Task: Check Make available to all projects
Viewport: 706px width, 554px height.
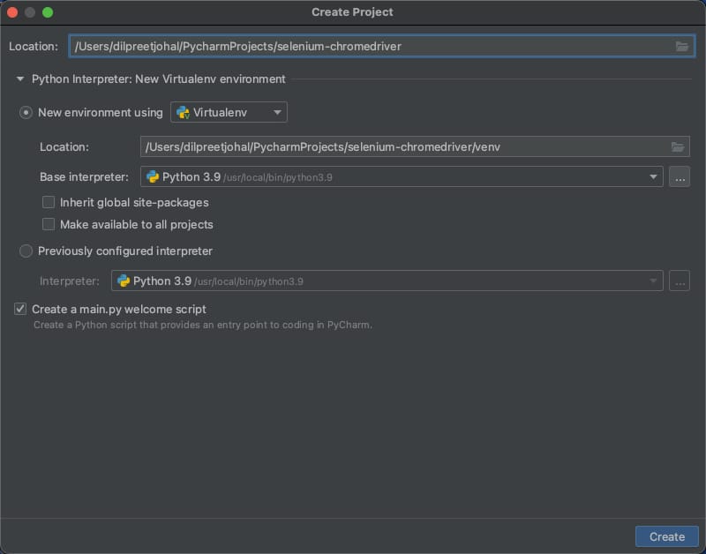Action: pos(49,224)
